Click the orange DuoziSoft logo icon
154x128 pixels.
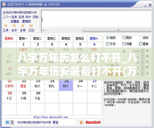coord(81,122)
